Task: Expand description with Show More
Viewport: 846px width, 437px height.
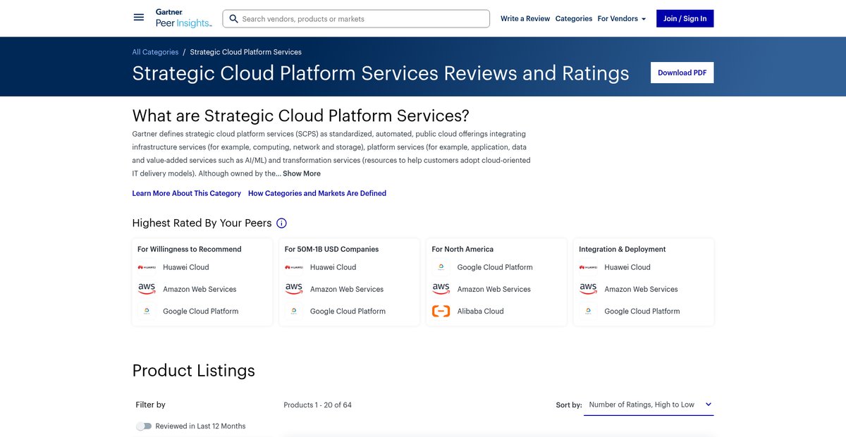Action: point(302,173)
